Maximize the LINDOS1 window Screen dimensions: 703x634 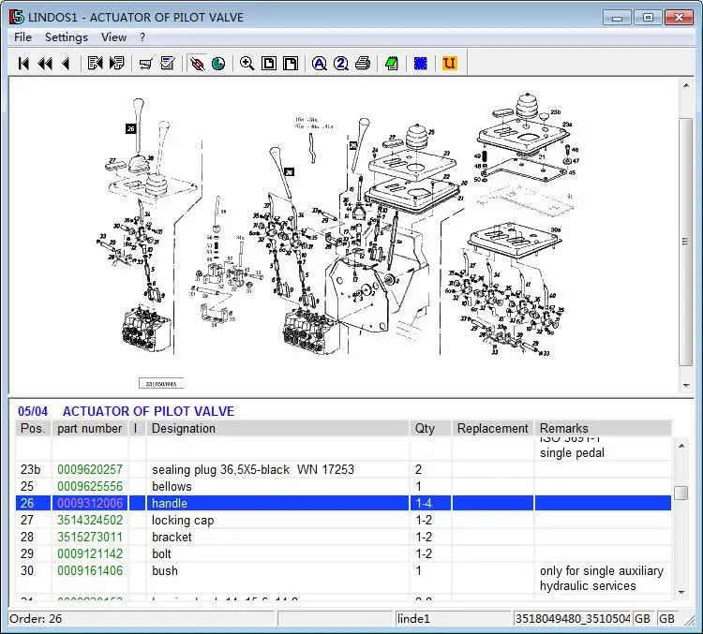tap(648, 18)
